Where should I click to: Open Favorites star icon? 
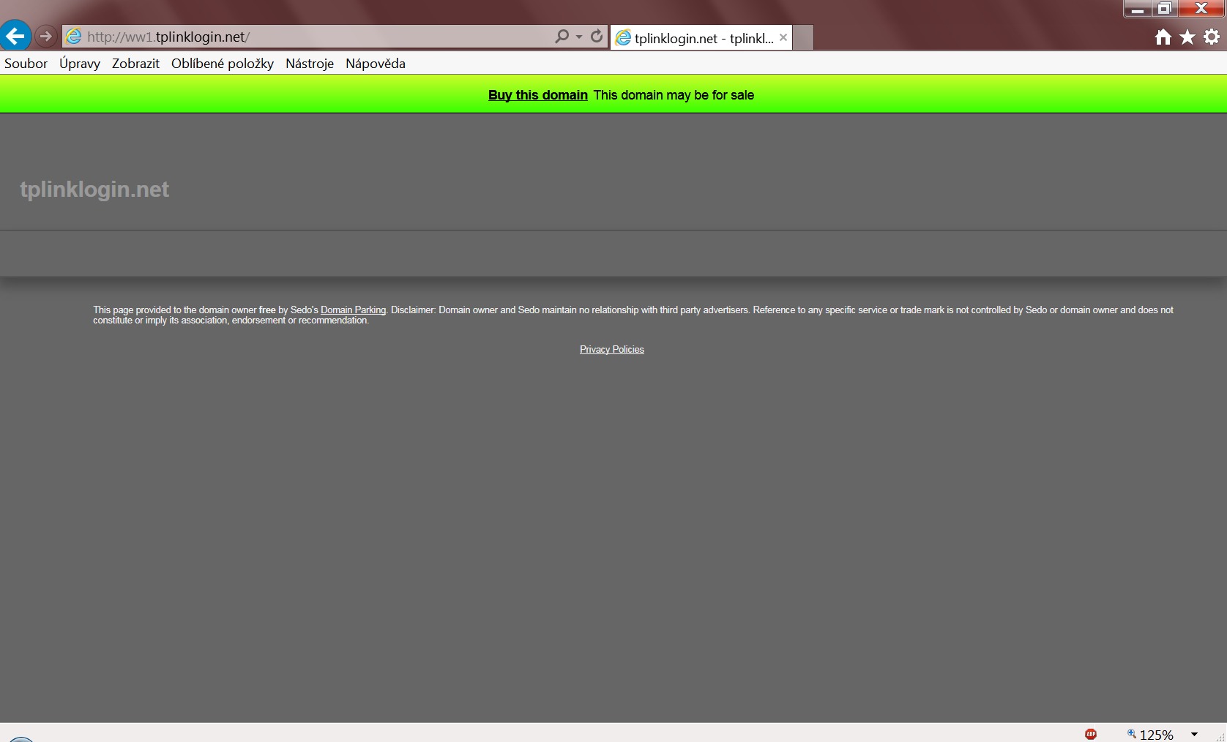pyautogui.click(x=1187, y=37)
